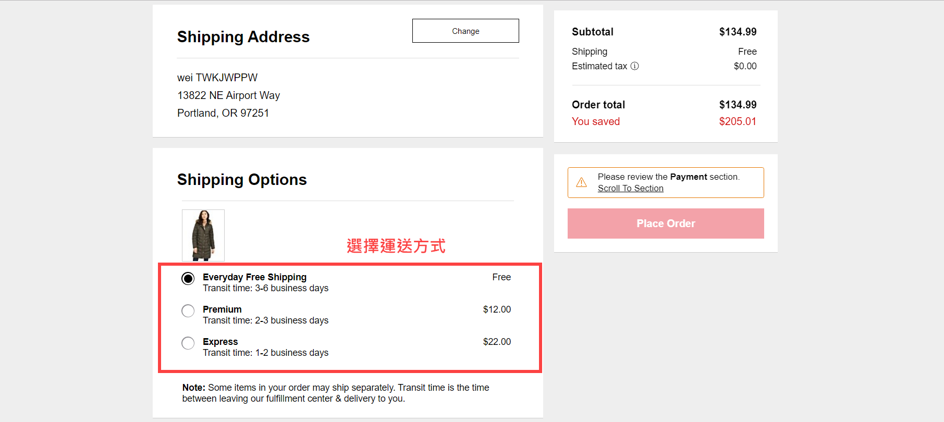Viewport: 944px width, 422px height.
Task: Follow the Scroll To Section link
Action: coord(630,189)
